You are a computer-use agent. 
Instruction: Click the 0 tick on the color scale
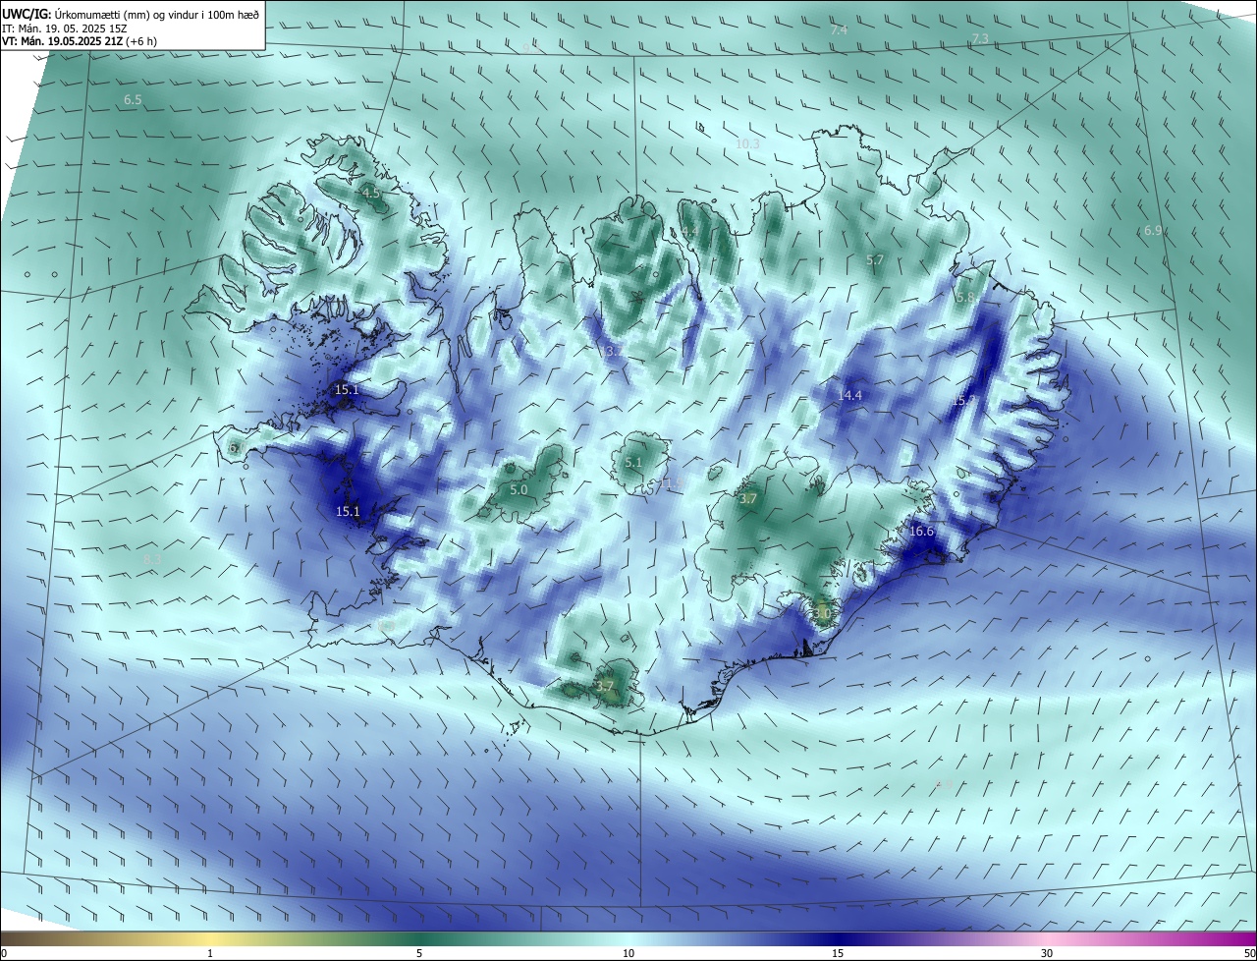[x=4, y=953]
